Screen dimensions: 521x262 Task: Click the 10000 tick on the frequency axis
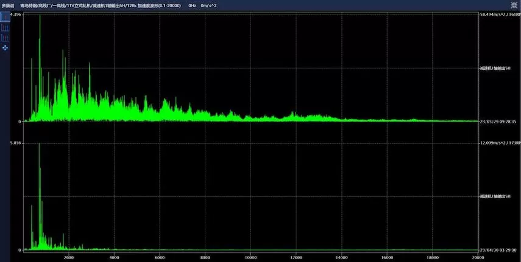point(250,257)
